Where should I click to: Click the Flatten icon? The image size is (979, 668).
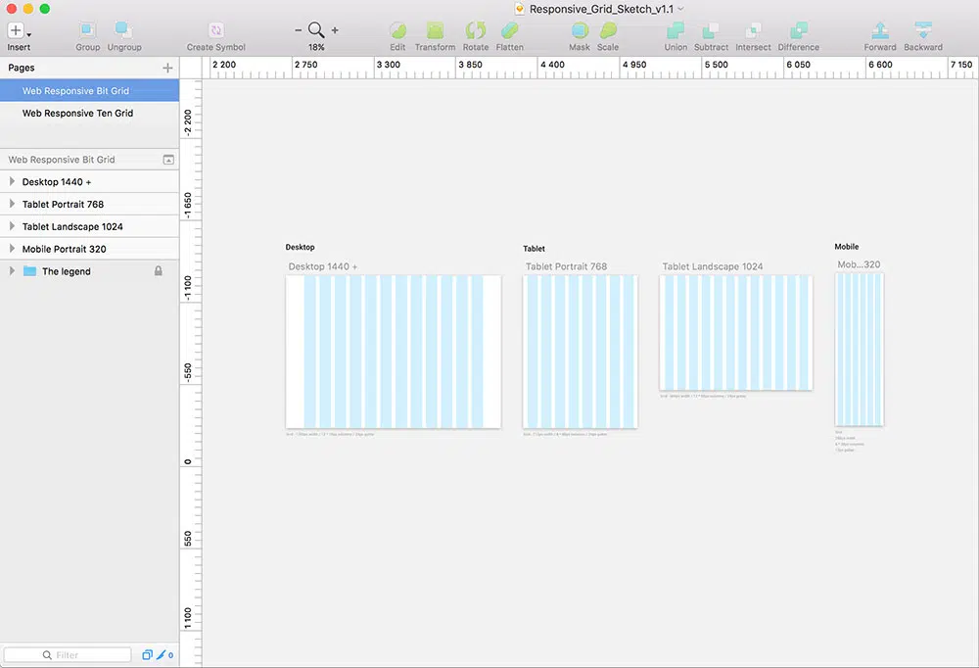[509, 31]
